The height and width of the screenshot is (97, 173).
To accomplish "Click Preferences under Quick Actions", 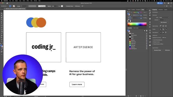I will coord(167,50).
